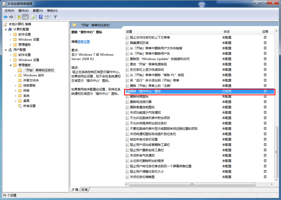Click folder icon of 控制面板

tap(20, 86)
